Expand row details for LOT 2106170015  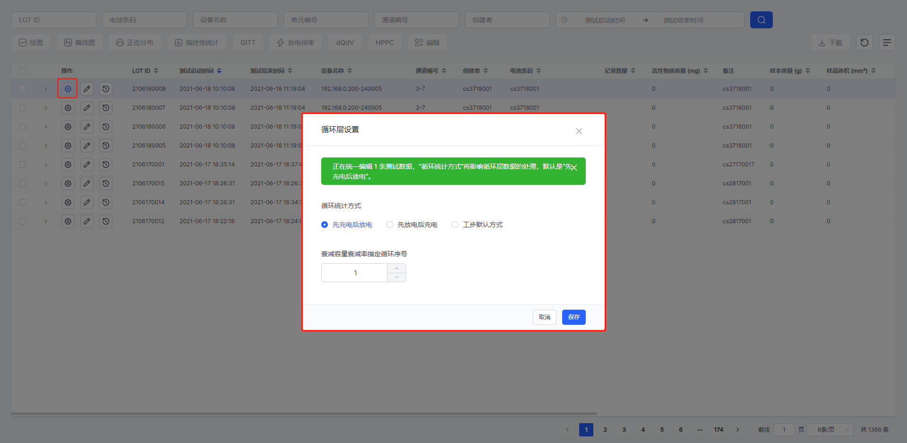46,183
